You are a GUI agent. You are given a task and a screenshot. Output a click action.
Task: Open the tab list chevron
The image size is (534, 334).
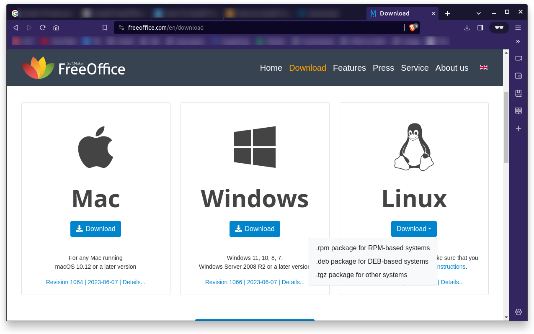coord(478,13)
